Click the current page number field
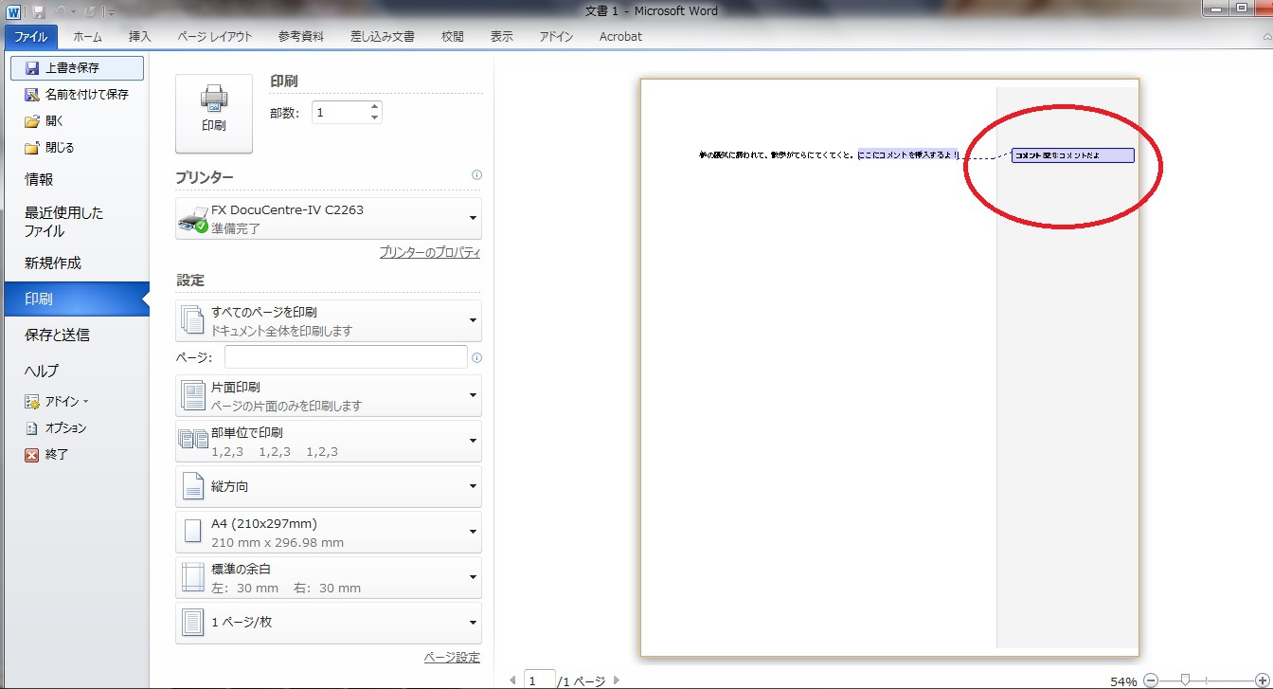1273x689 pixels. coord(539,680)
